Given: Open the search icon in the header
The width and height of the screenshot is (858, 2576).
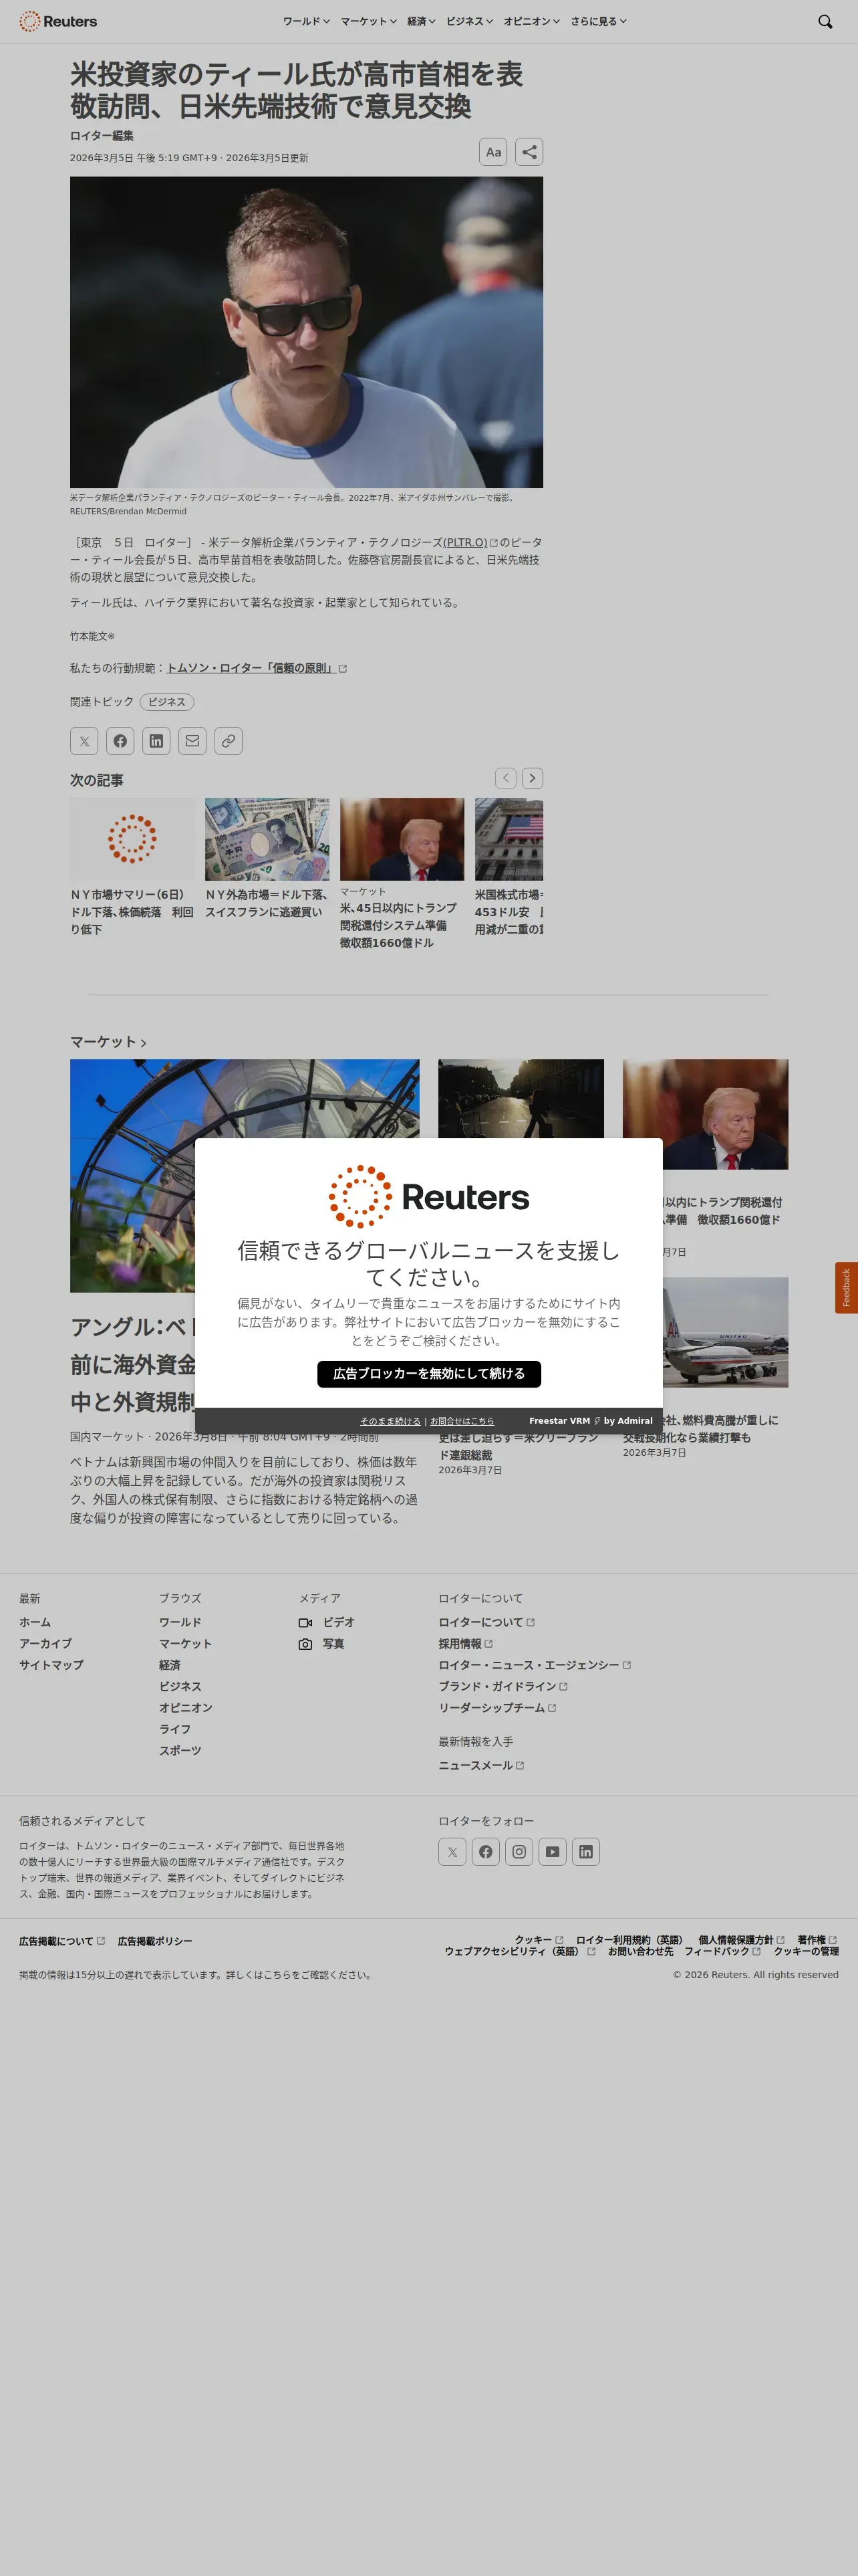Looking at the screenshot, I should pos(825,21).
